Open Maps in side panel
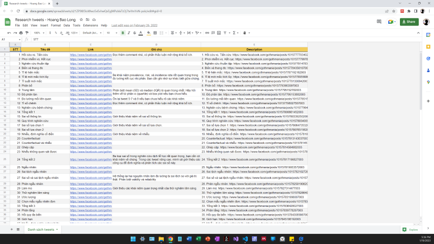Viewport: 434px width, 244px height. point(428,82)
